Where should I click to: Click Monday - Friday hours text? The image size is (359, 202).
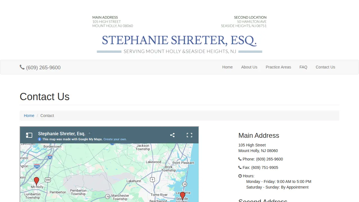pyautogui.click(x=279, y=182)
